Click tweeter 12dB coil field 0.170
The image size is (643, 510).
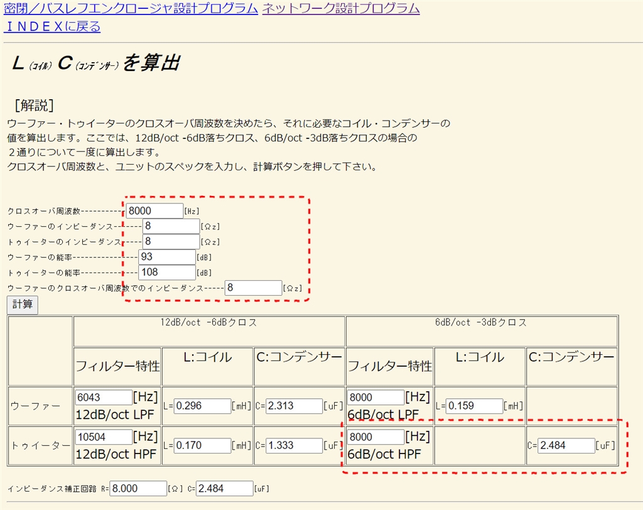(202, 445)
